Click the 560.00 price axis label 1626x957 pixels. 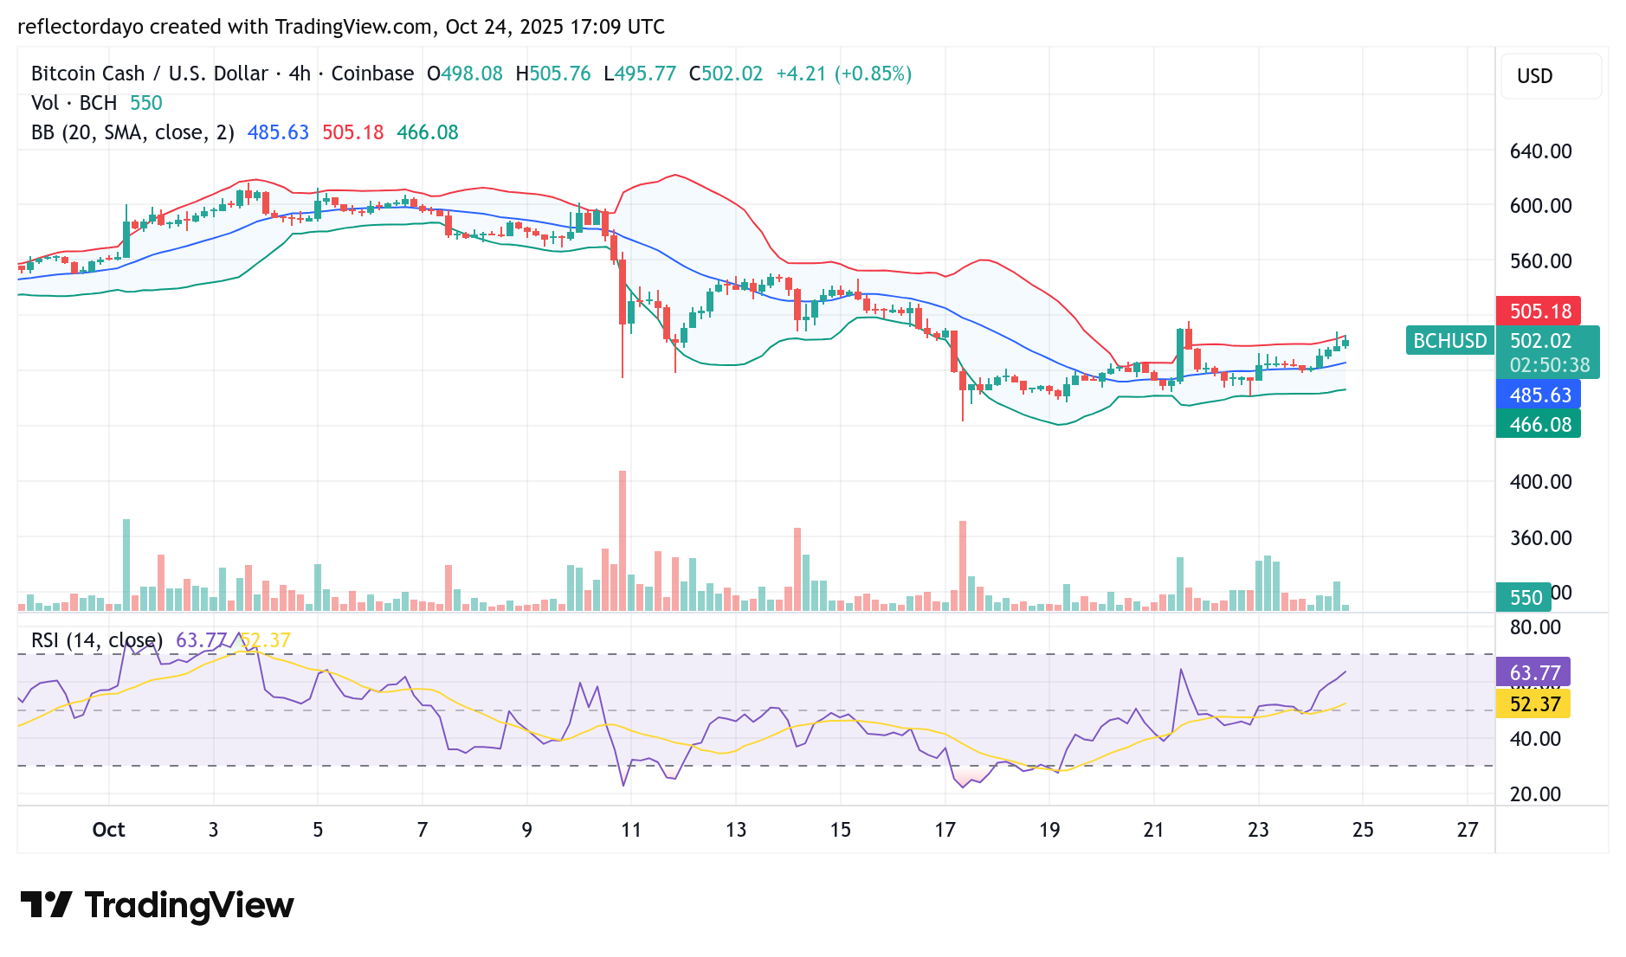1540,261
